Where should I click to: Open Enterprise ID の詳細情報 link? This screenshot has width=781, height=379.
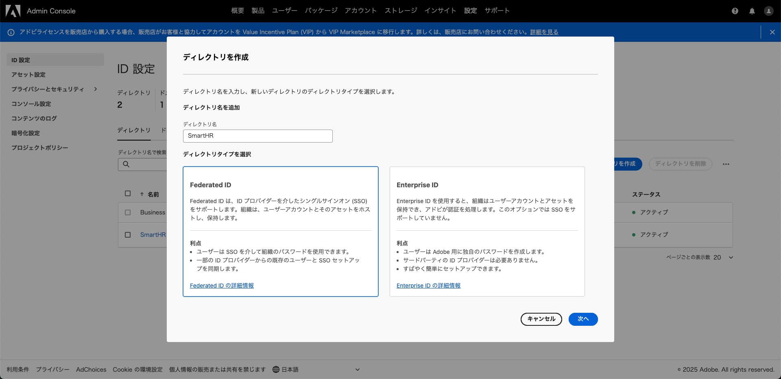pyautogui.click(x=428, y=286)
